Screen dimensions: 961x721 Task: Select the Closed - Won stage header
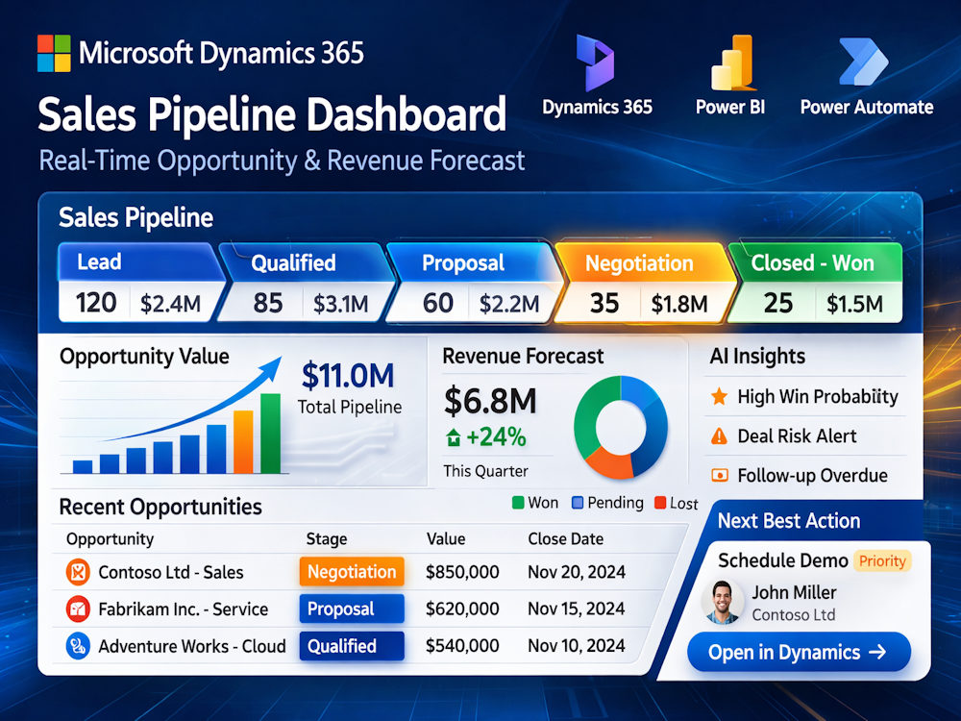815,262
